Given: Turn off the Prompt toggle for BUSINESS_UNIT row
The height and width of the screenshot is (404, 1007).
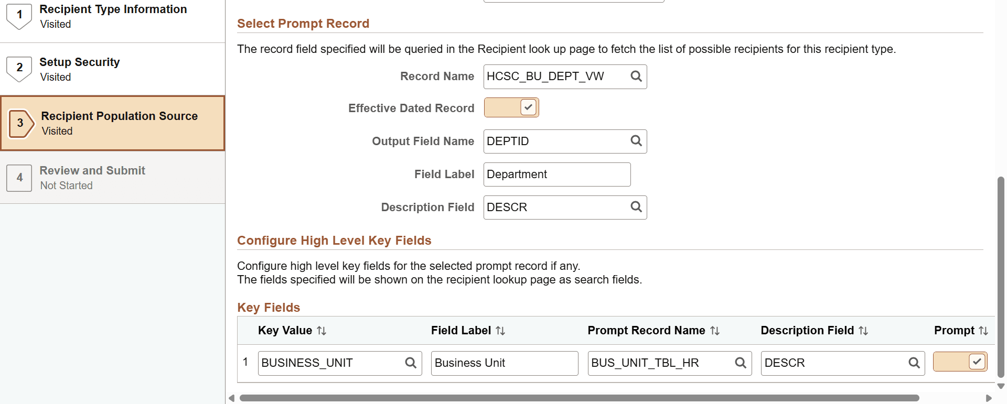Looking at the screenshot, I should coord(960,362).
